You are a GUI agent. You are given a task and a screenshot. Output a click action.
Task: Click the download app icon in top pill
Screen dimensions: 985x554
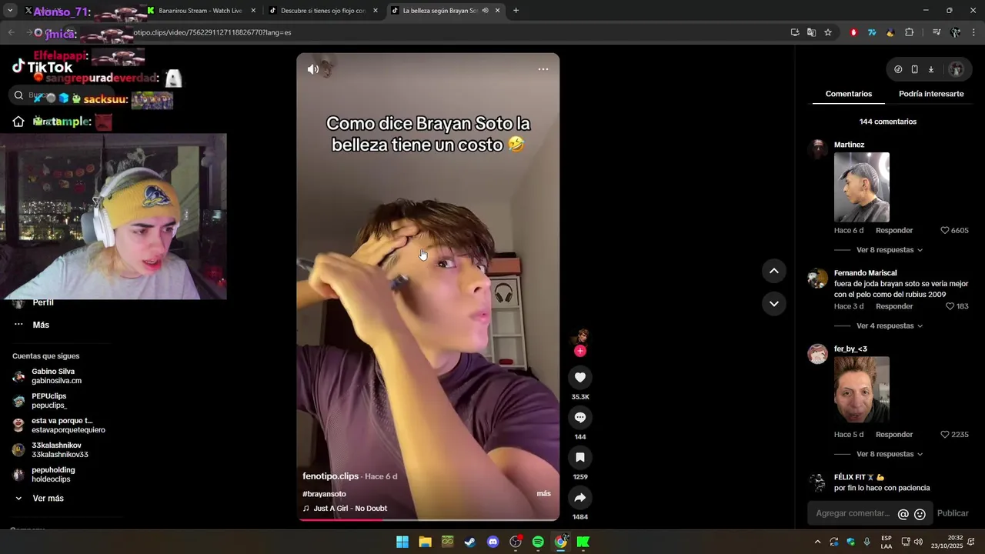point(930,69)
